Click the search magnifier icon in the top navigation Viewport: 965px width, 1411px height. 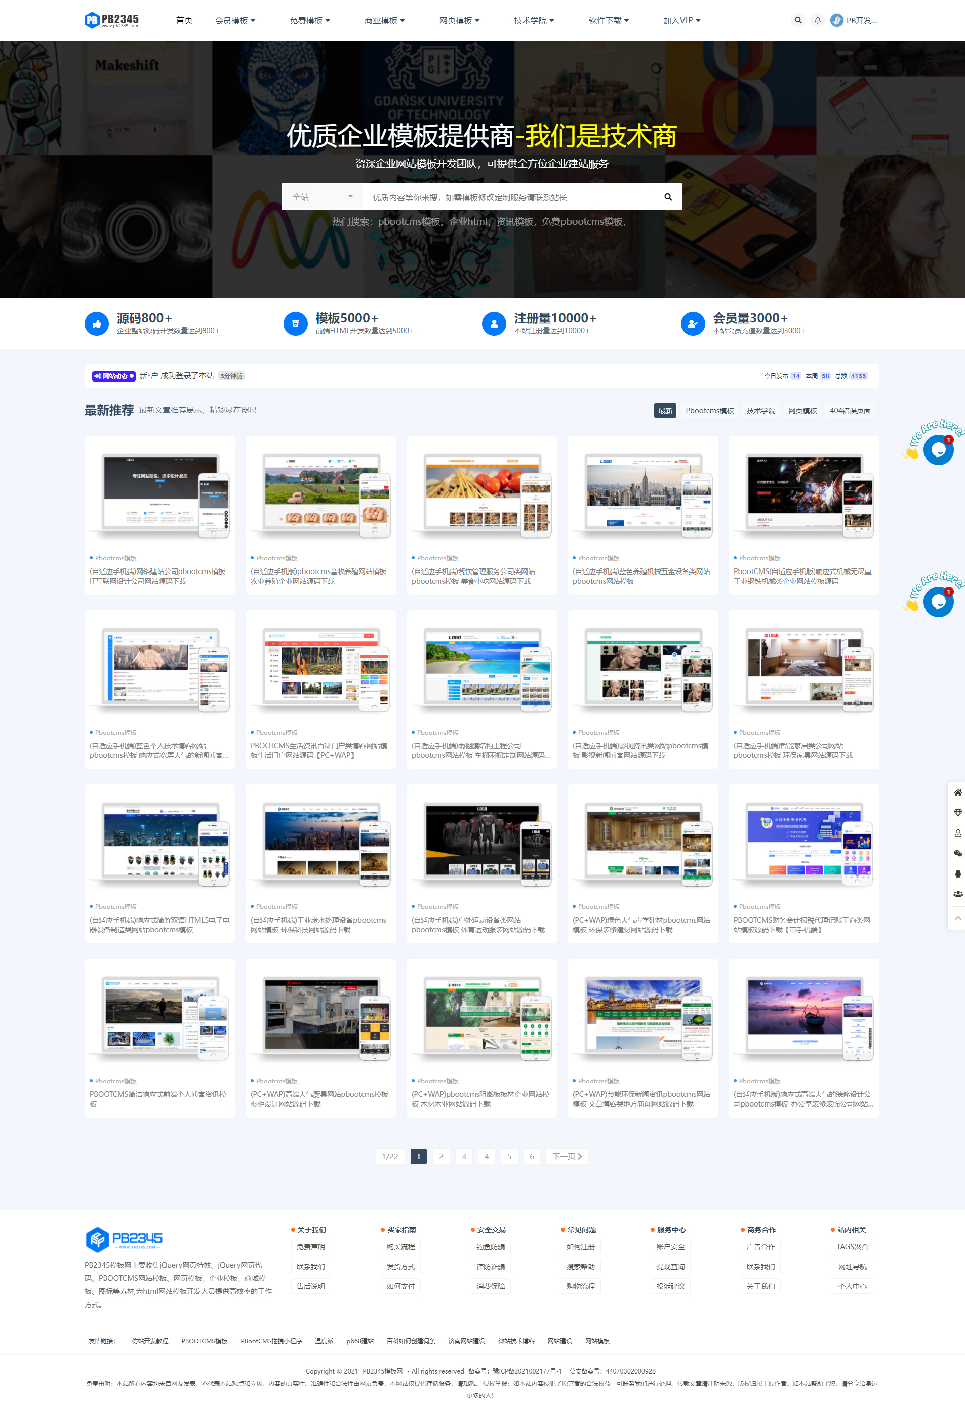pos(798,20)
